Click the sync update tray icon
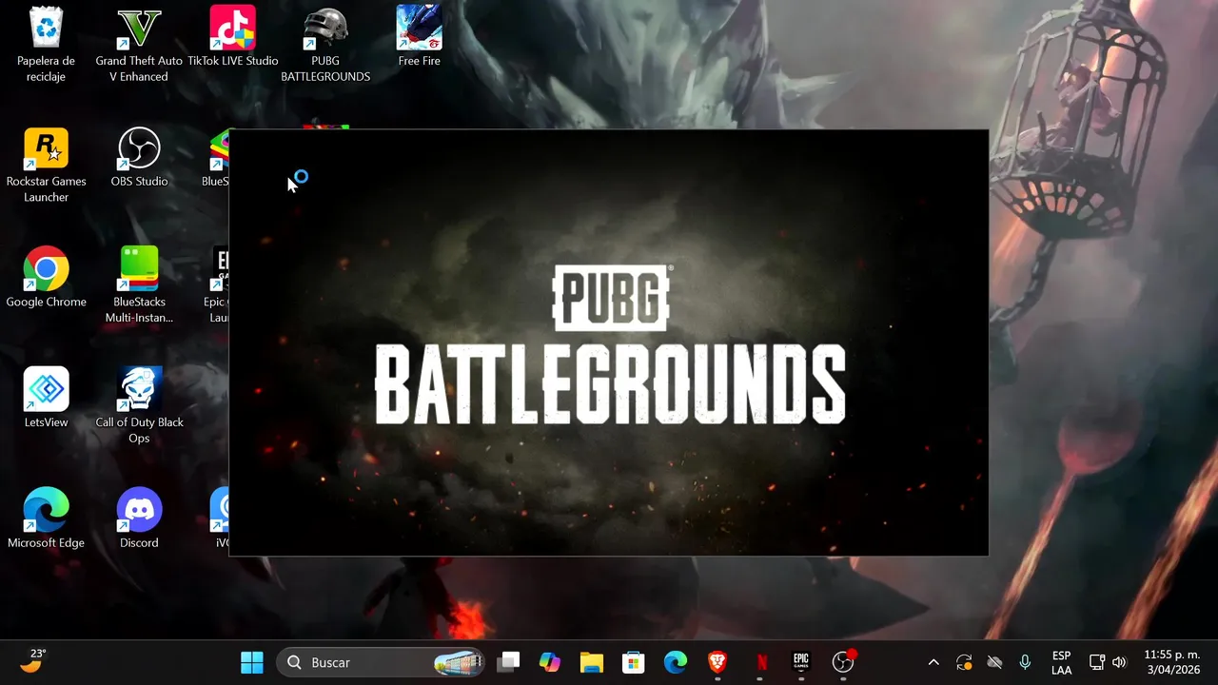This screenshot has width=1218, height=685. (x=964, y=662)
